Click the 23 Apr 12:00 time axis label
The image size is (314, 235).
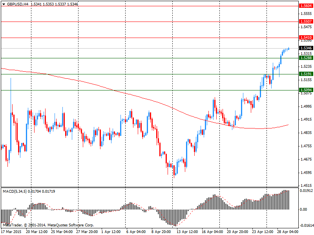(262, 232)
